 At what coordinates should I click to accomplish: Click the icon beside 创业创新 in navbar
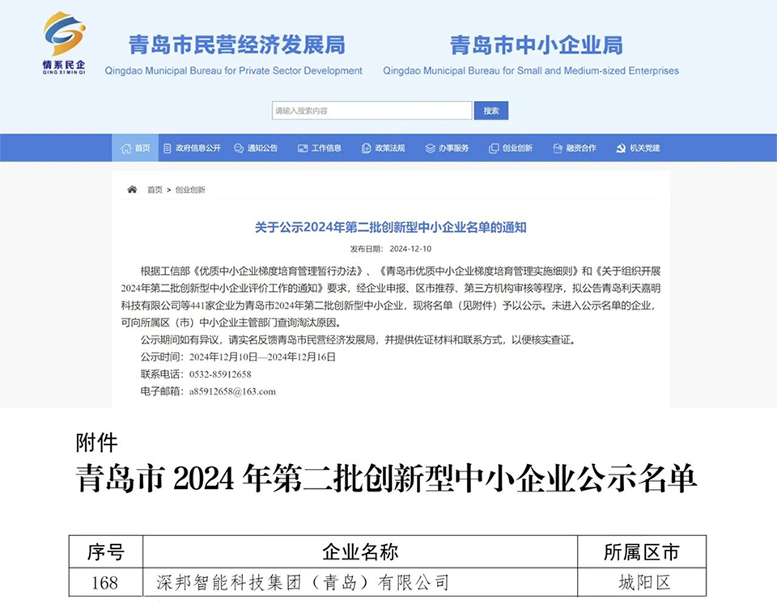pos(494,148)
